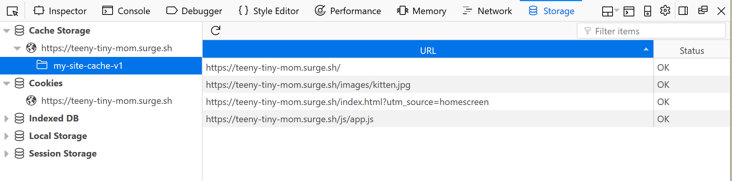Collapse the Cookies section
The height and width of the screenshot is (181, 732).
tap(6, 84)
